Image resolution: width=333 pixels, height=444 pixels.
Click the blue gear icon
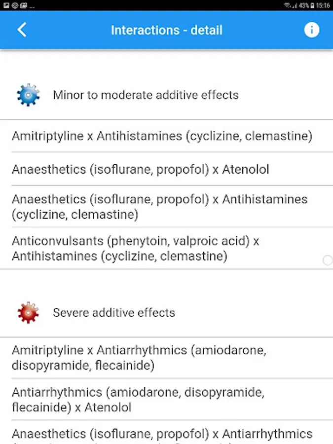(28, 95)
